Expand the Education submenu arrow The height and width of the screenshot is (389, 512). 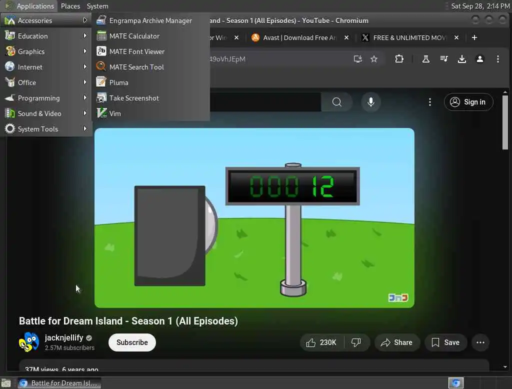(85, 35)
